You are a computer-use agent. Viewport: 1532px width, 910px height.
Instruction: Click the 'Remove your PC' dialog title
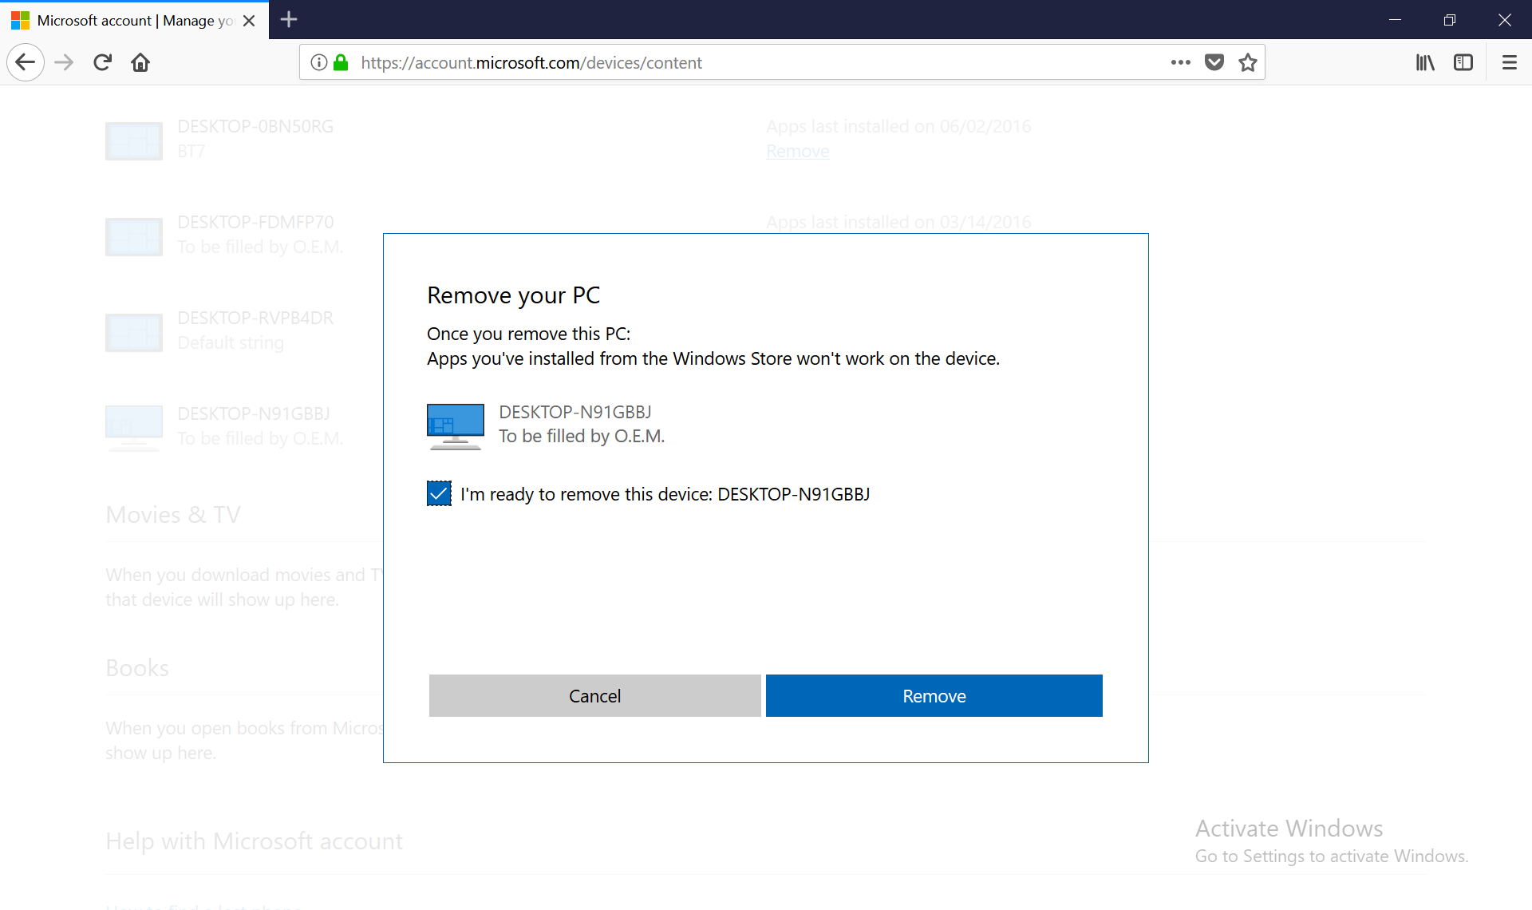[513, 295]
